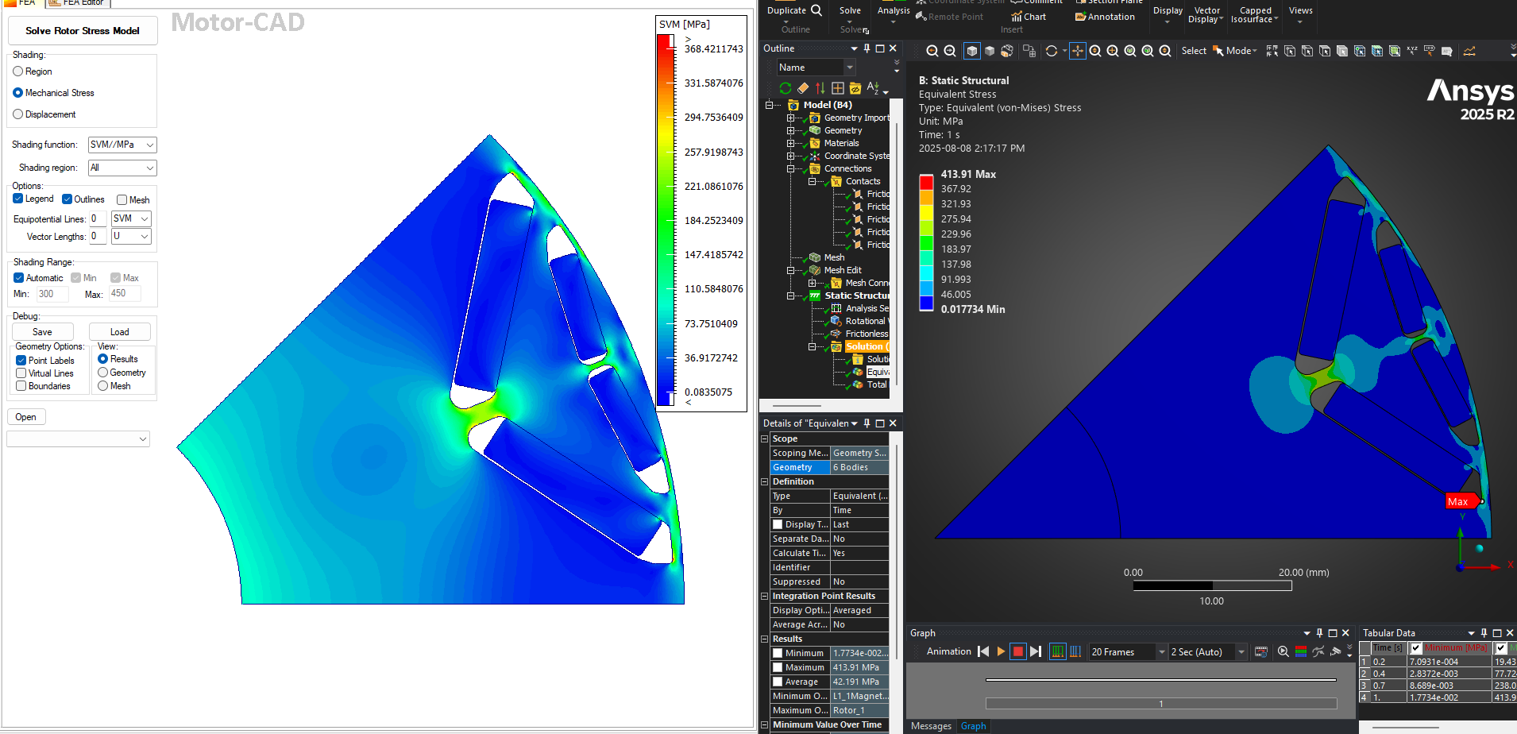This screenshot has width=1517, height=734.
Task: Click the Solve Rotor Stress Model button
Action: click(83, 31)
